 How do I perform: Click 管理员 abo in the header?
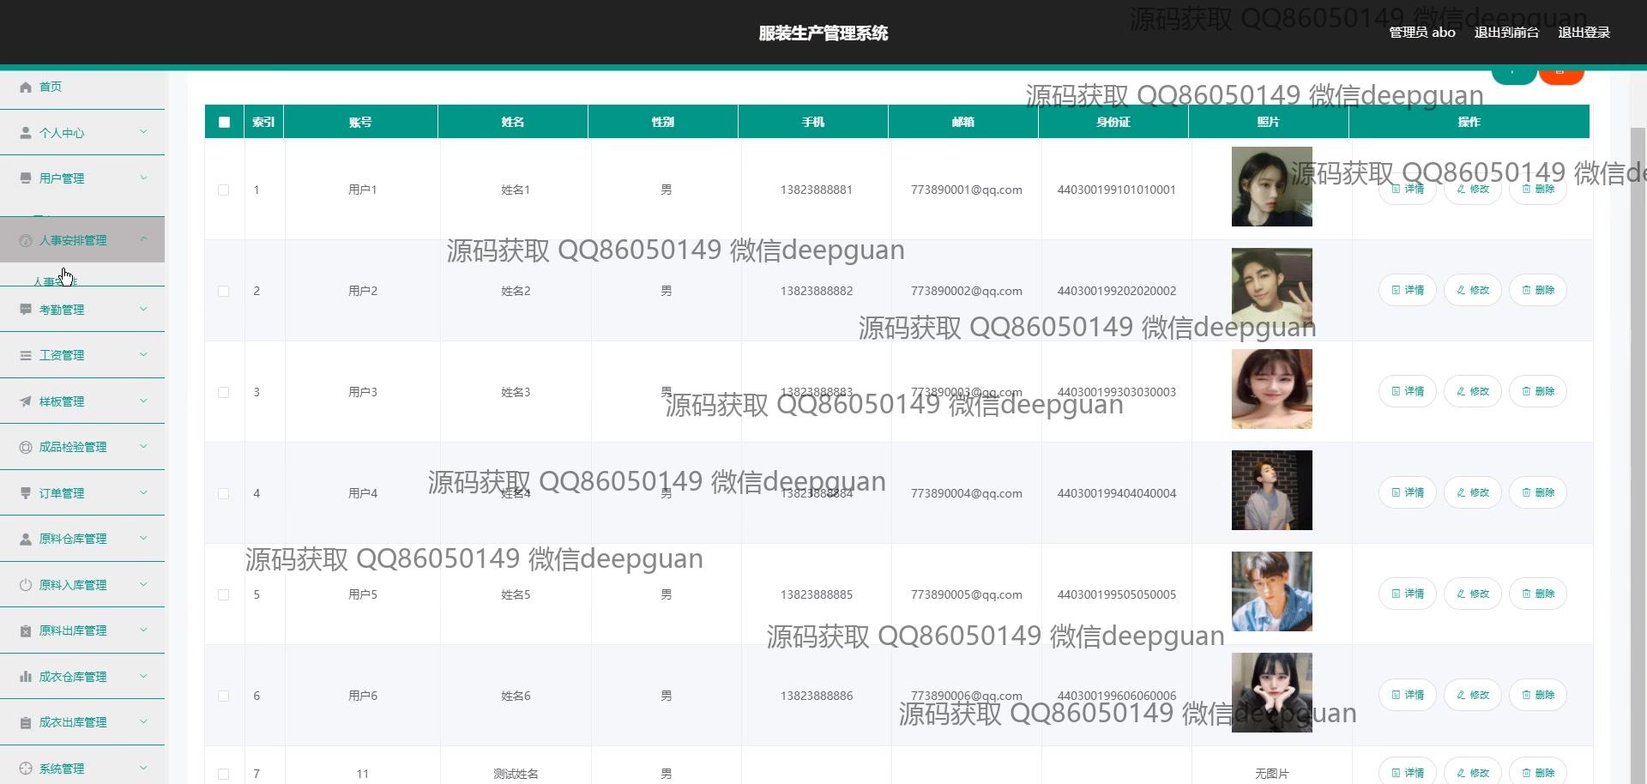pos(1422,33)
